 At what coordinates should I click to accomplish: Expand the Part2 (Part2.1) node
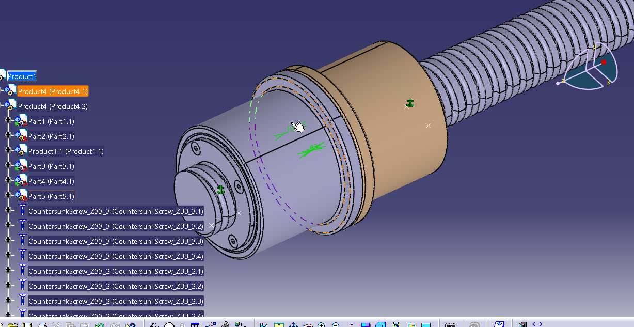[x=8, y=135]
